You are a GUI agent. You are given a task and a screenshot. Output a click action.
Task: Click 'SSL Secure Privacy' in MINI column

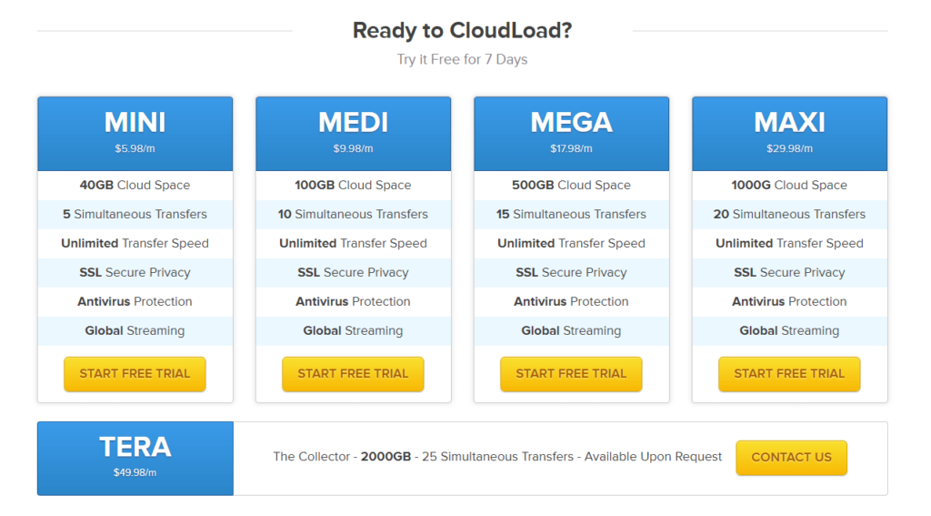click(135, 273)
